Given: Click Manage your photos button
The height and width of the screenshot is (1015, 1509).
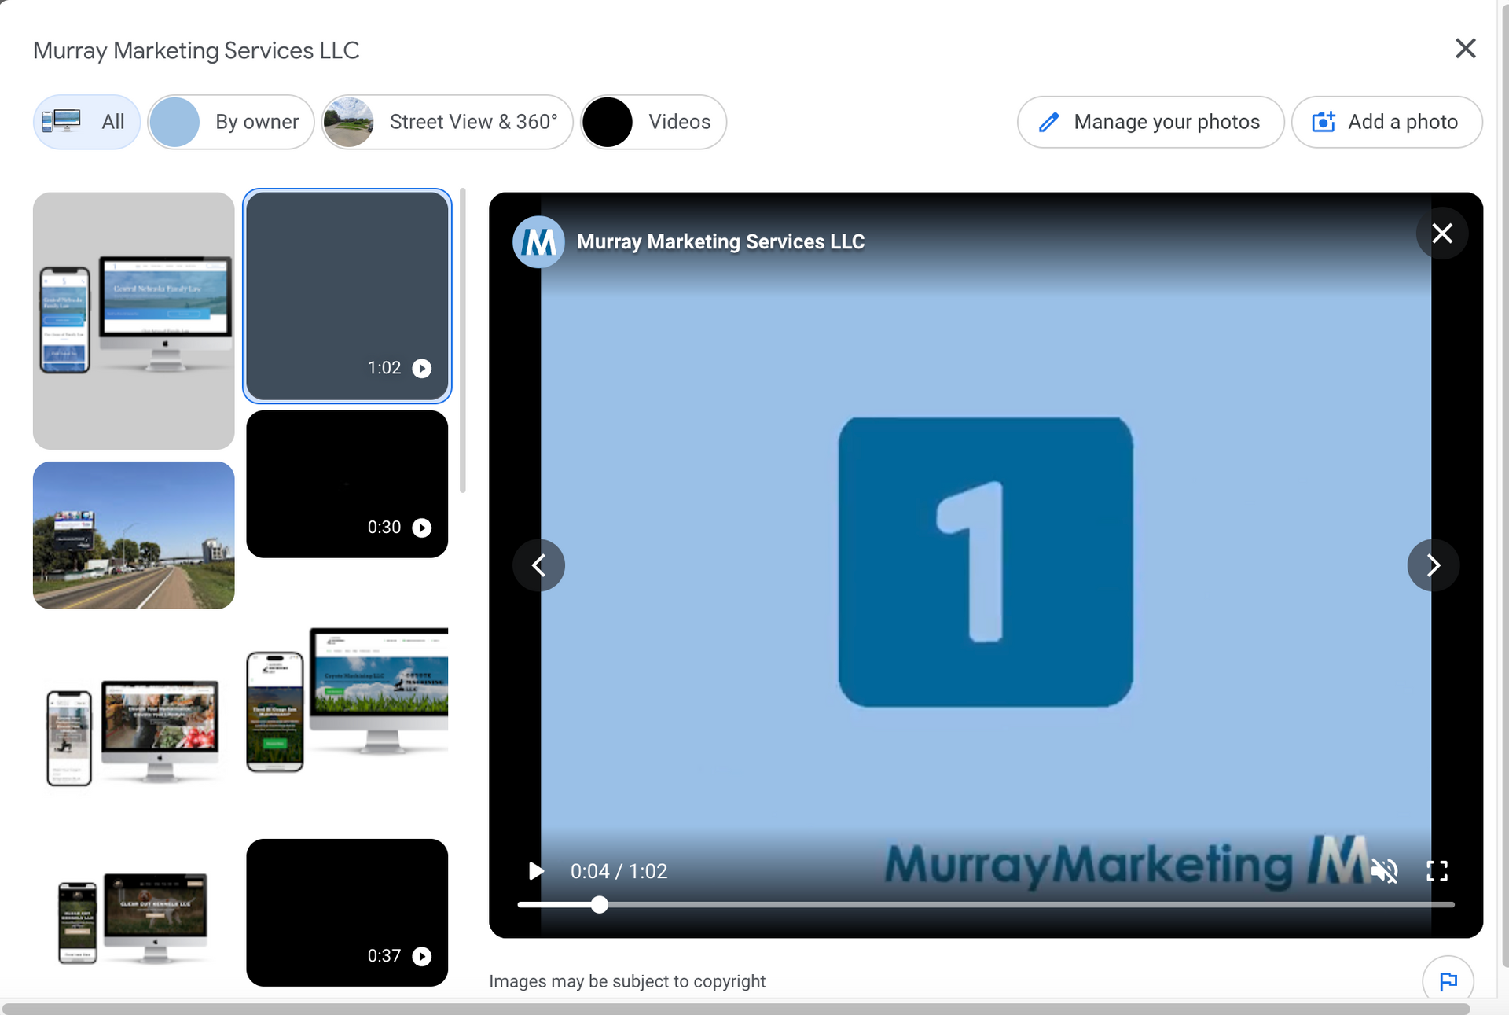Looking at the screenshot, I should [x=1151, y=122].
